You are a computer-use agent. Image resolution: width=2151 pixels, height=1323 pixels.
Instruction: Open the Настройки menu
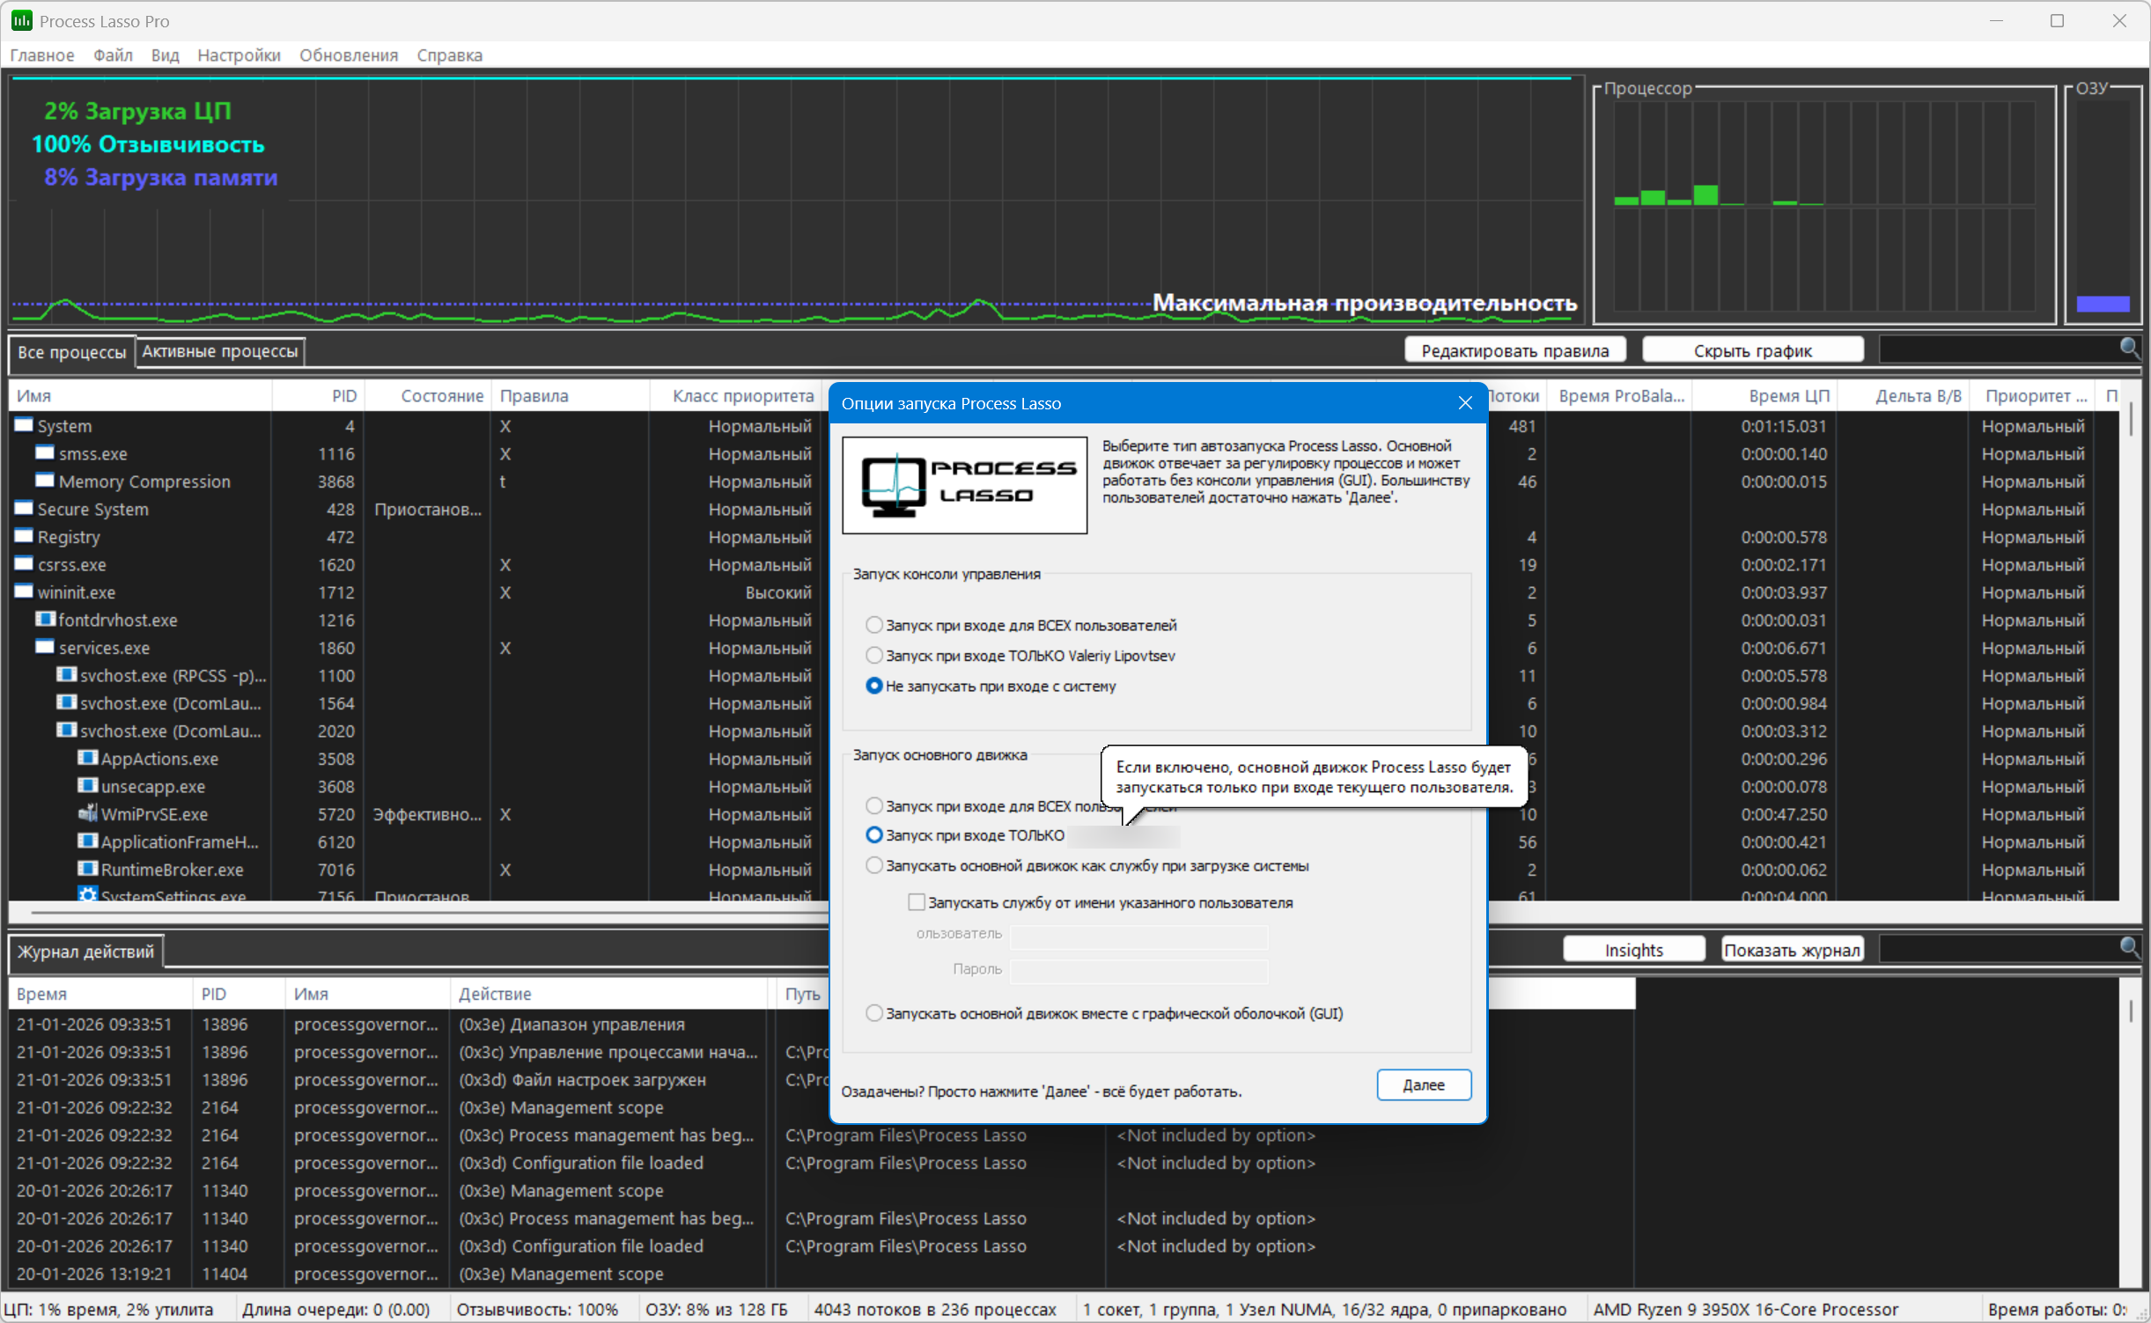[x=239, y=55]
